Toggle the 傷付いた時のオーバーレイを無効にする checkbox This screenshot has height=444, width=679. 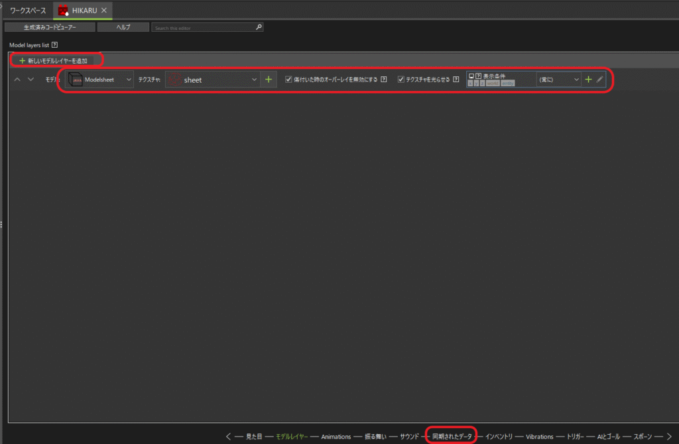pyautogui.click(x=288, y=80)
